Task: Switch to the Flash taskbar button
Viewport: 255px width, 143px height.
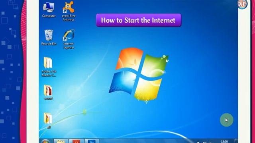Action: click(x=76, y=141)
